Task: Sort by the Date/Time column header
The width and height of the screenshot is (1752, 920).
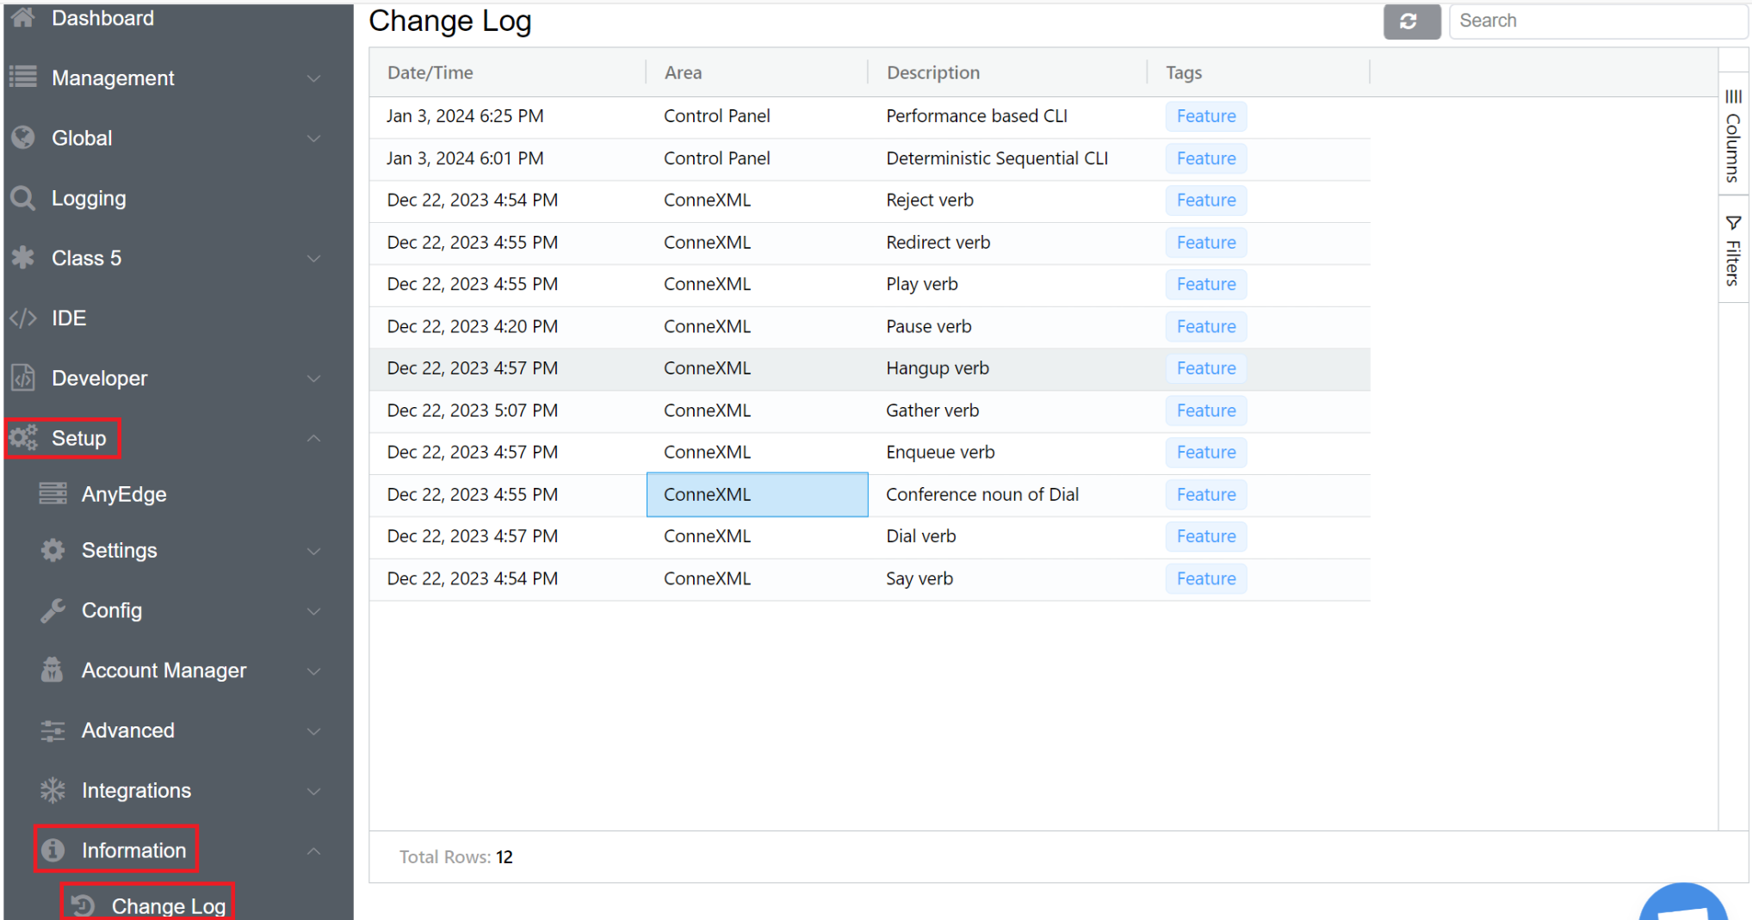Action: click(x=430, y=73)
